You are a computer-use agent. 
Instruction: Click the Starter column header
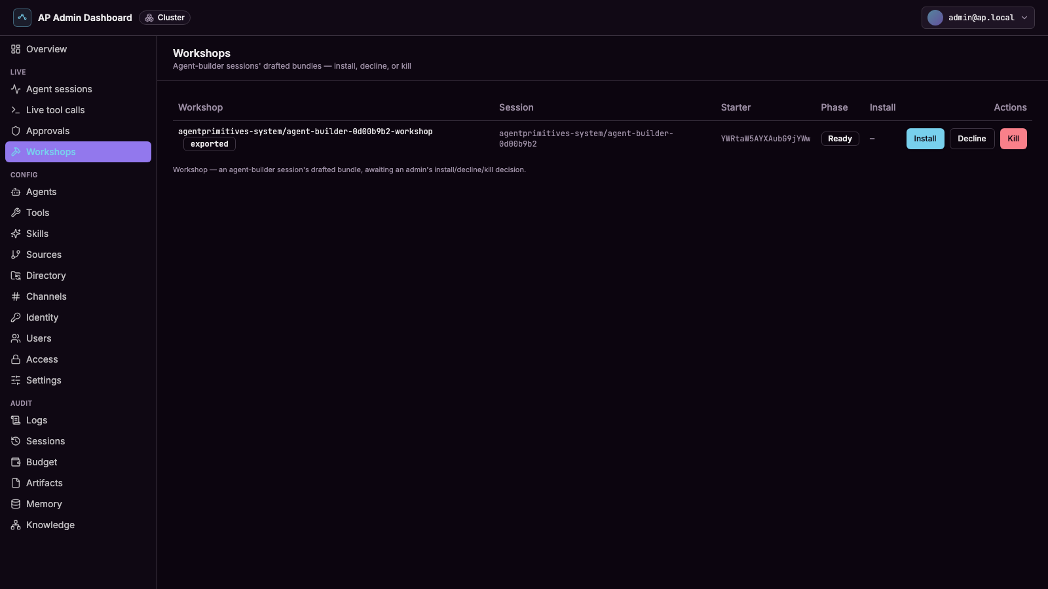(736, 107)
